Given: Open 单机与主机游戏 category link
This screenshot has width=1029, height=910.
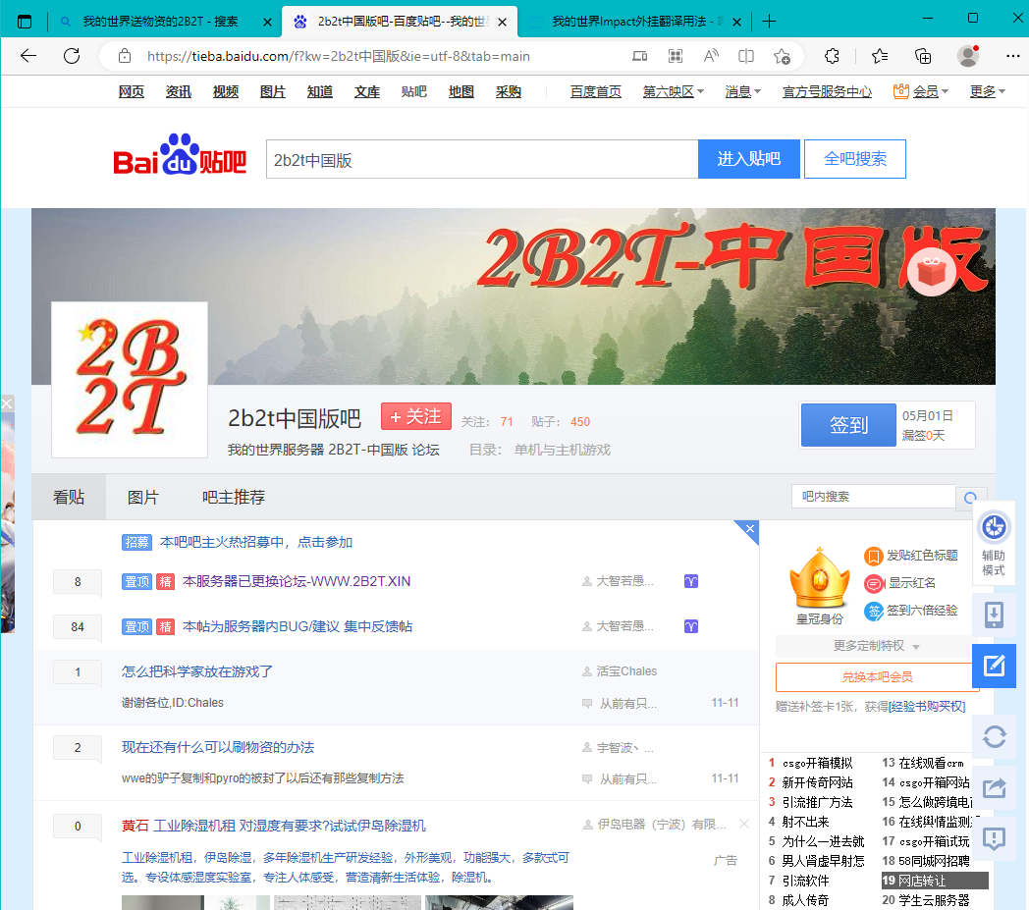Looking at the screenshot, I should tap(563, 450).
